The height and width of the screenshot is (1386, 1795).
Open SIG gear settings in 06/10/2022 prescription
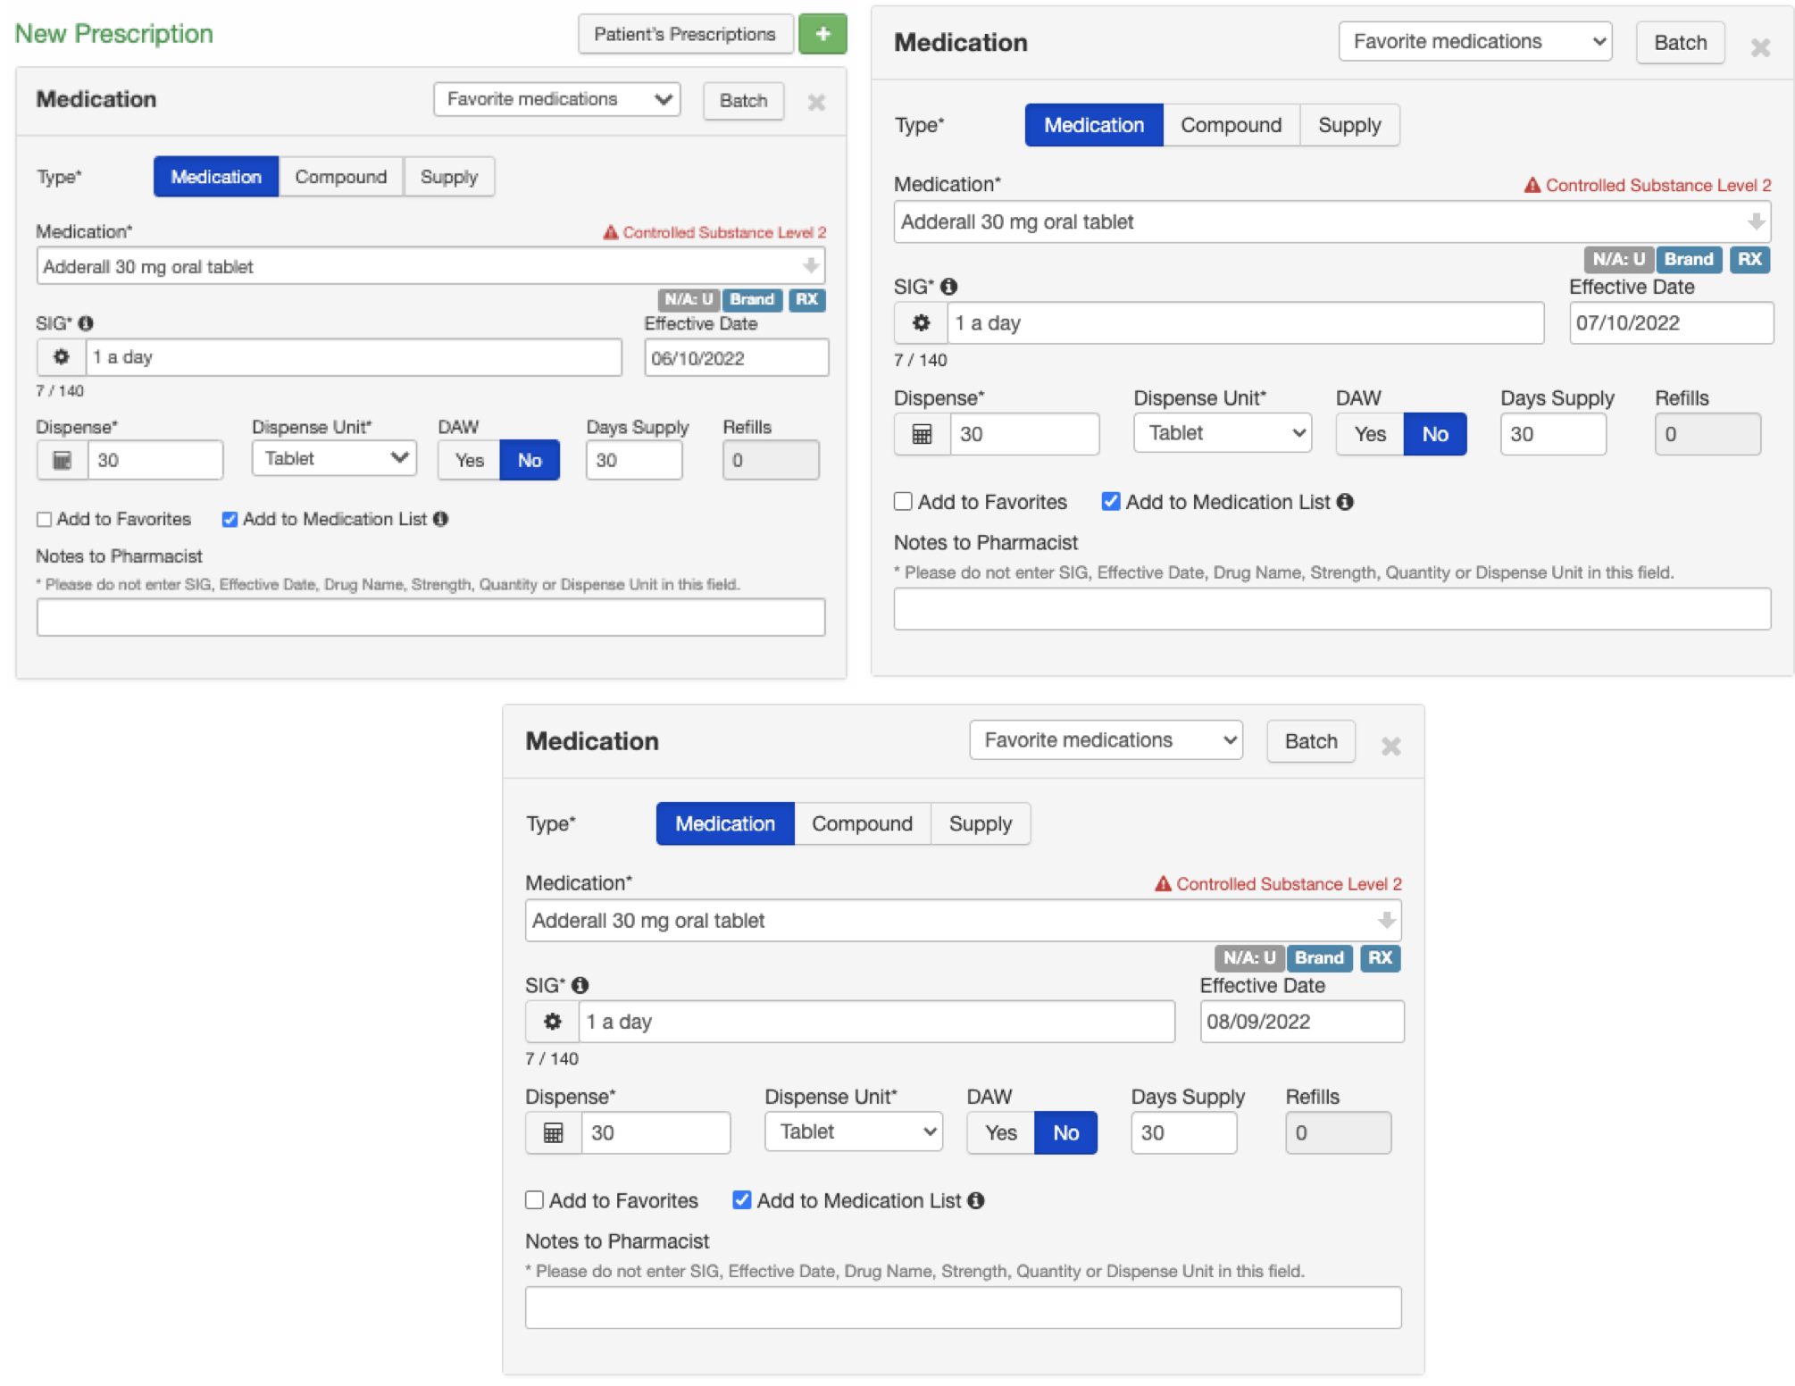(x=62, y=357)
